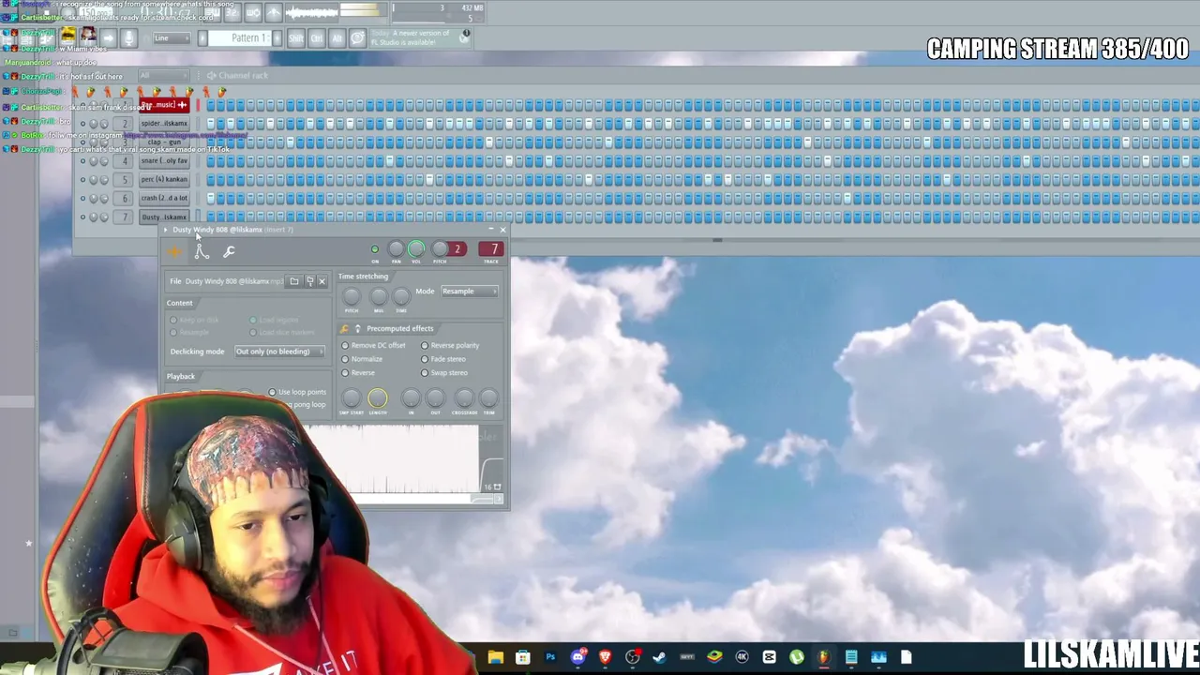1200x675 pixels.
Task: Adjust the channel VOL knob
Action: coord(416,248)
